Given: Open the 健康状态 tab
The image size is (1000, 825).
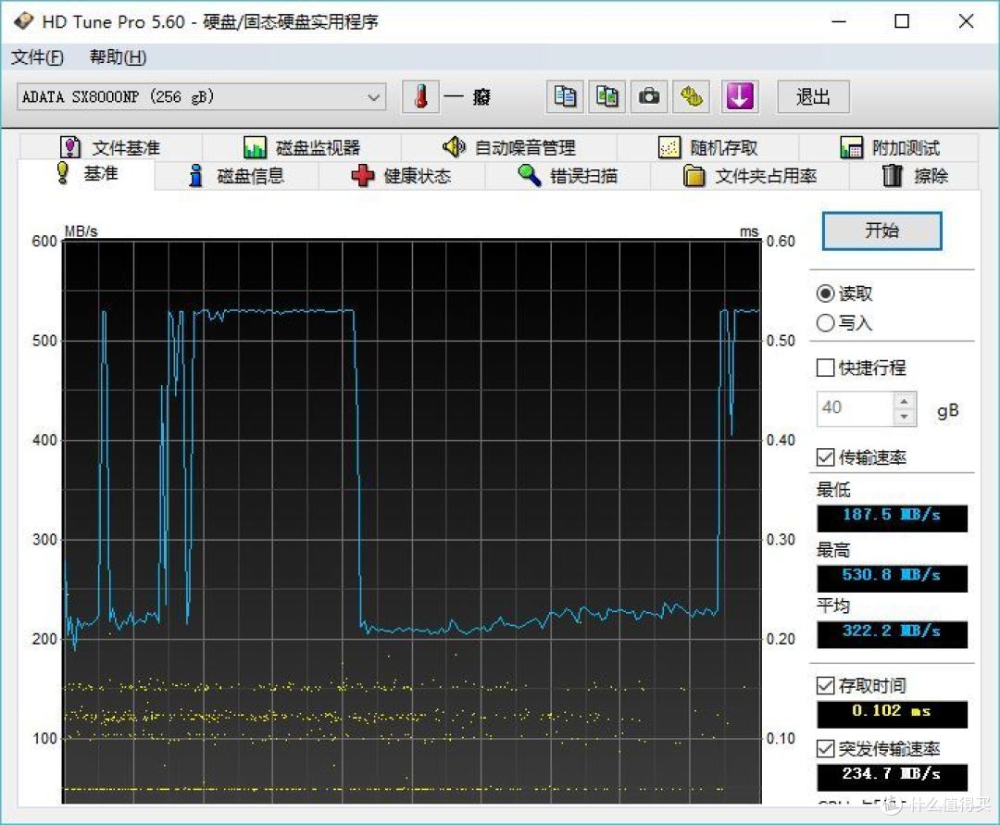Looking at the screenshot, I should (x=402, y=175).
